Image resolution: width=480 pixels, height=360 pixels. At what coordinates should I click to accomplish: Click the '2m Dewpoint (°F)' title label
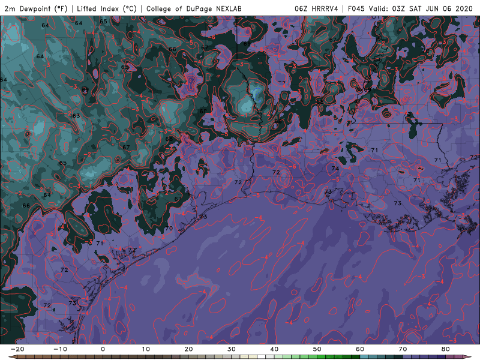pyautogui.click(x=36, y=8)
